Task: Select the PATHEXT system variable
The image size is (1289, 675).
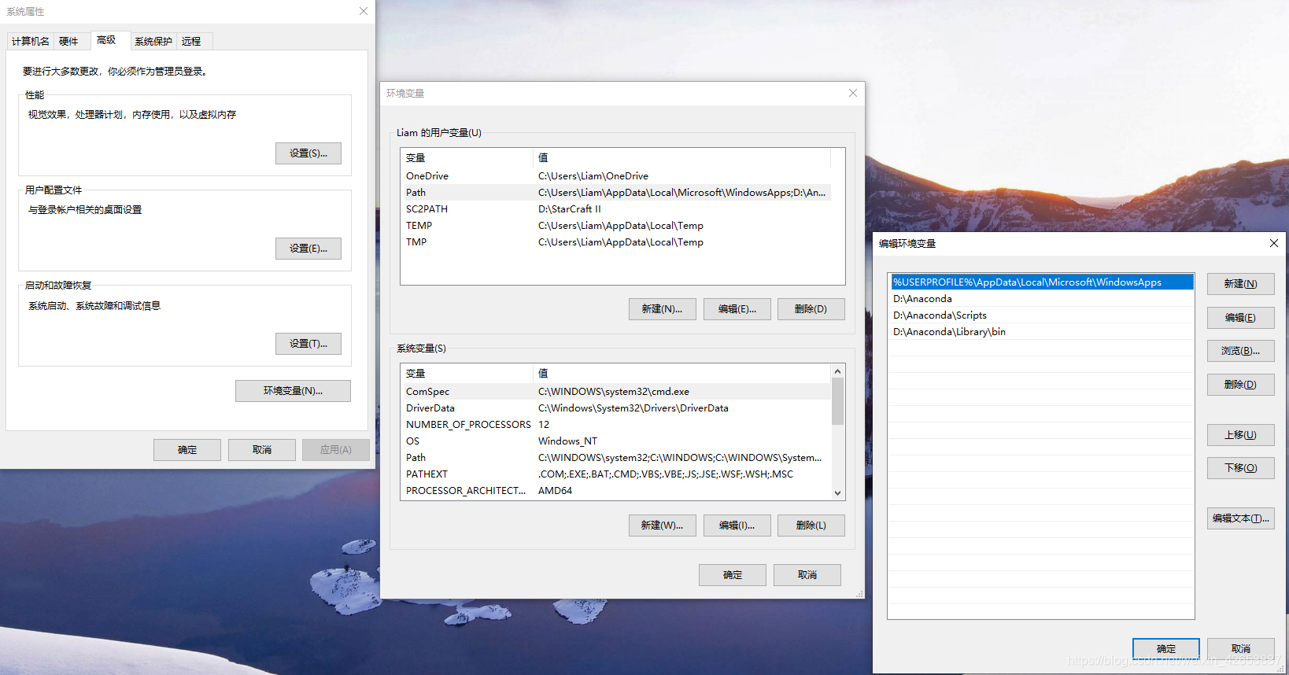Action: pos(616,474)
